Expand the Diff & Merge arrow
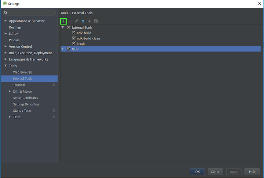264x178 pixels. [x=10, y=91]
